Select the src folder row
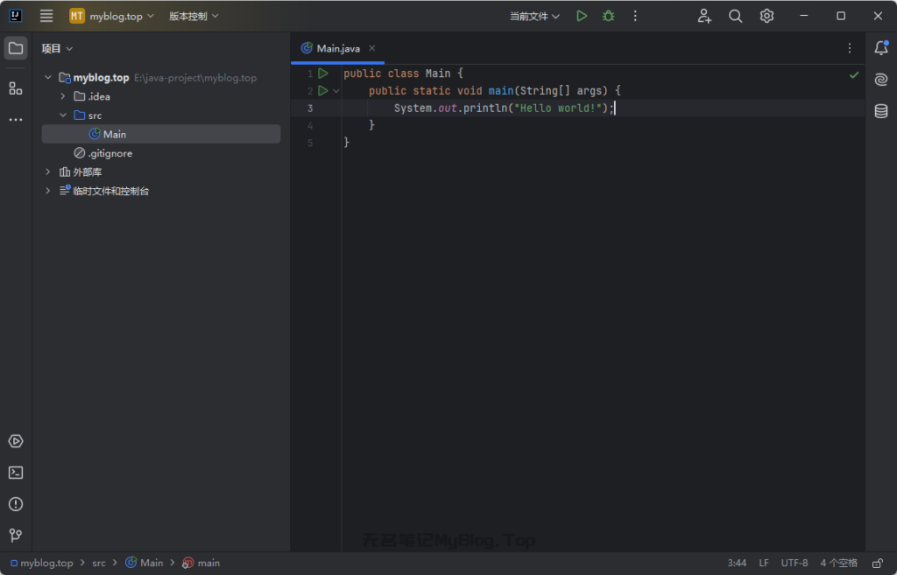 pyautogui.click(x=161, y=115)
